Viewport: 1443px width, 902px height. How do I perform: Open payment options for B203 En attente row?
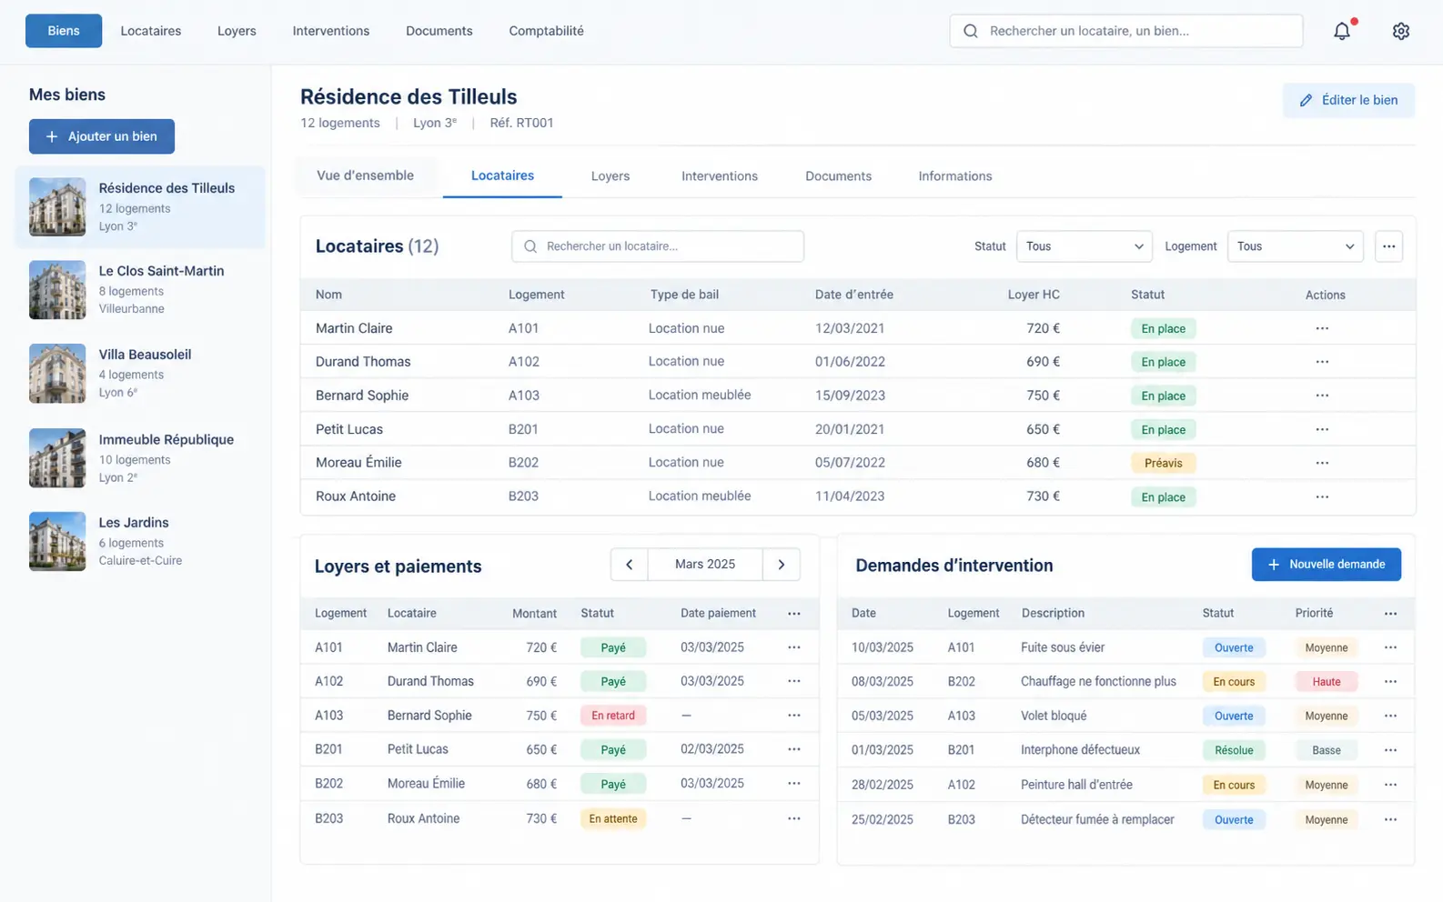[x=794, y=818]
